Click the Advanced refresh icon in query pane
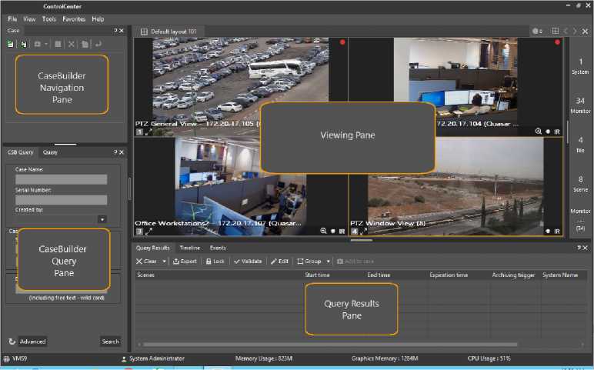 [12, 342]
